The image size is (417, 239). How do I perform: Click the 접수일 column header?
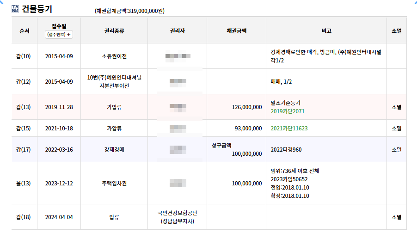click(x=59, y=26)
